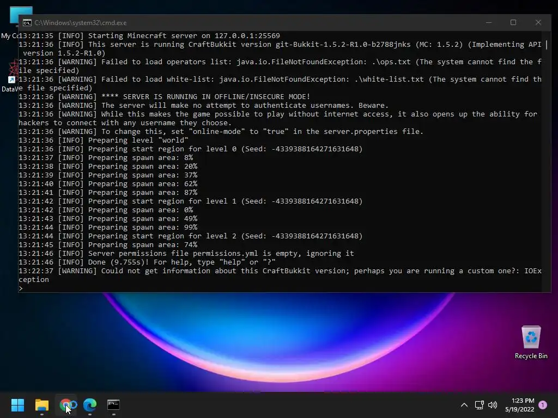Click the "Failed to load white-list" warning

[280, 83]
